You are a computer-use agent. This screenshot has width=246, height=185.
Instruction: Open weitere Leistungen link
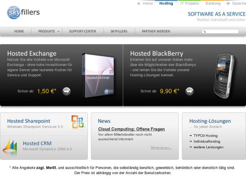pos(208,147)
